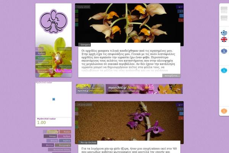Click the purple views counter on Pin-Up Orchids post

tap(180, 105)
